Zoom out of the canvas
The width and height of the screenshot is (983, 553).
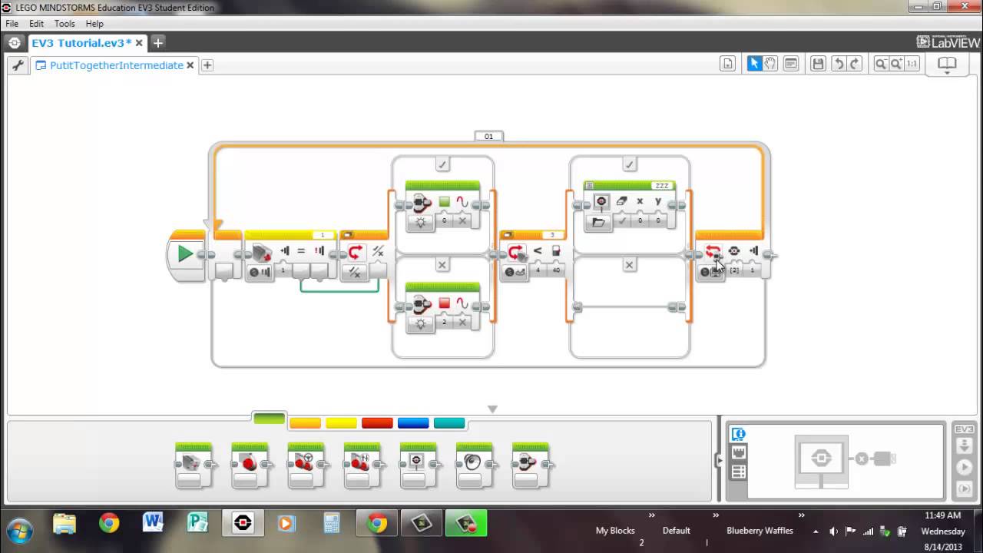881,64
